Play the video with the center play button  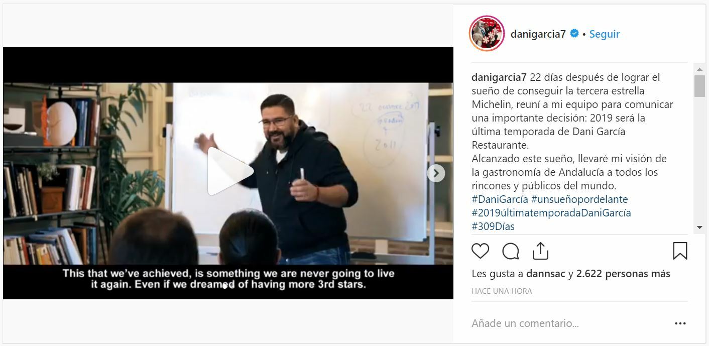[229, 171]
